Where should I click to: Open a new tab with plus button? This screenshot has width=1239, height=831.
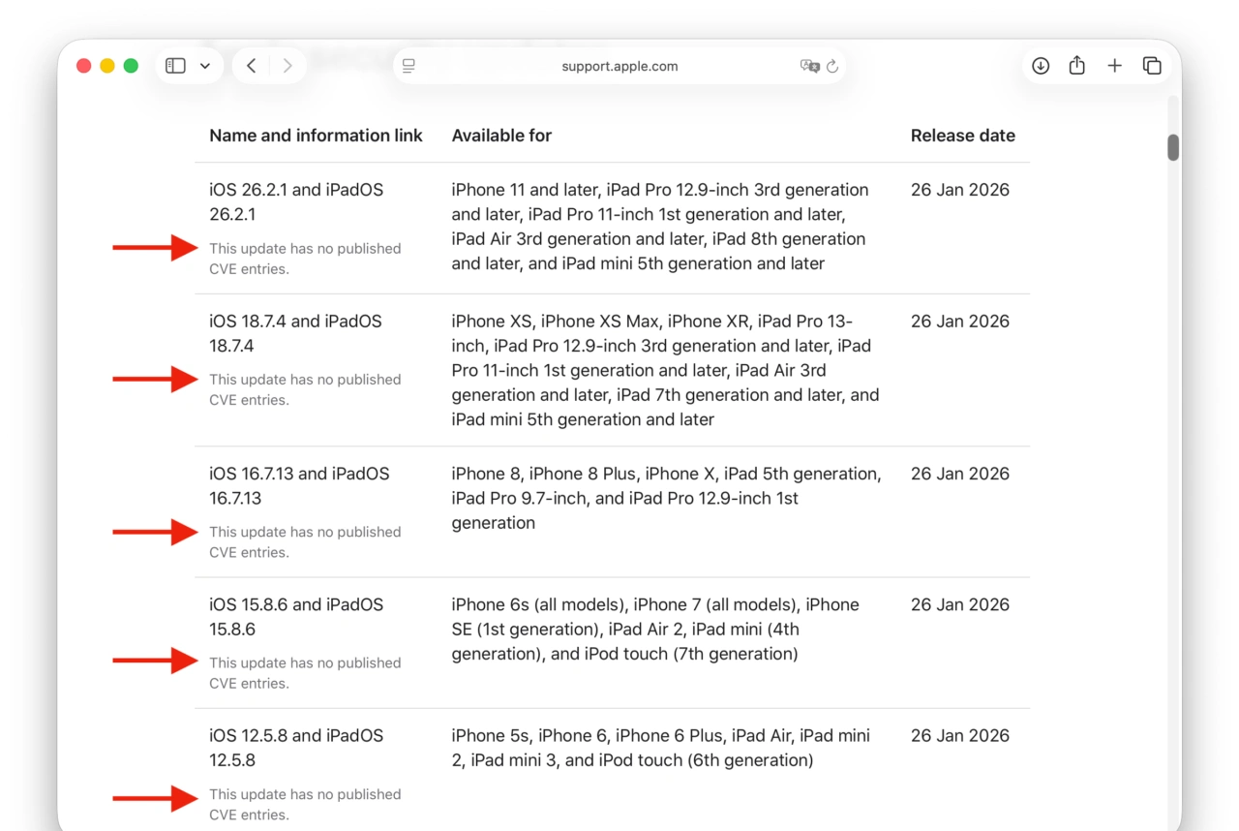(x=1115, y=66)
